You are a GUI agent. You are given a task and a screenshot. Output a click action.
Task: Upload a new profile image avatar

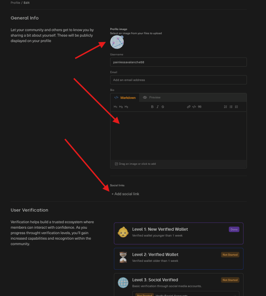117,42
